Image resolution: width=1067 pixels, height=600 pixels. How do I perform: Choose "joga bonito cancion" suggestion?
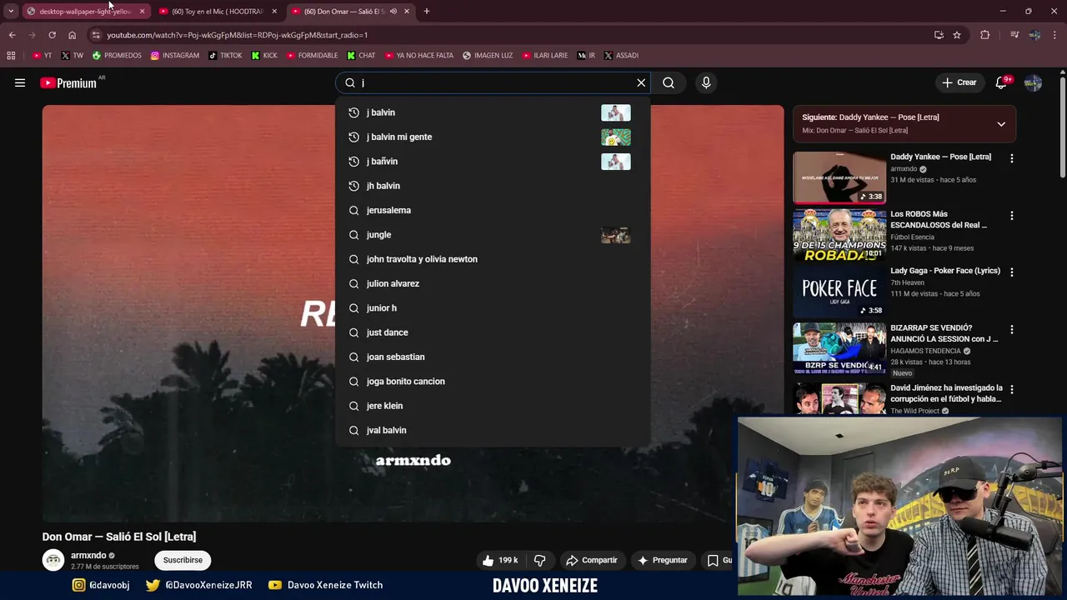(493, 382)
